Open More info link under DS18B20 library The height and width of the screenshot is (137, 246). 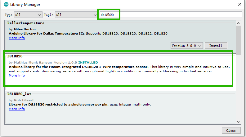(17, 76)
